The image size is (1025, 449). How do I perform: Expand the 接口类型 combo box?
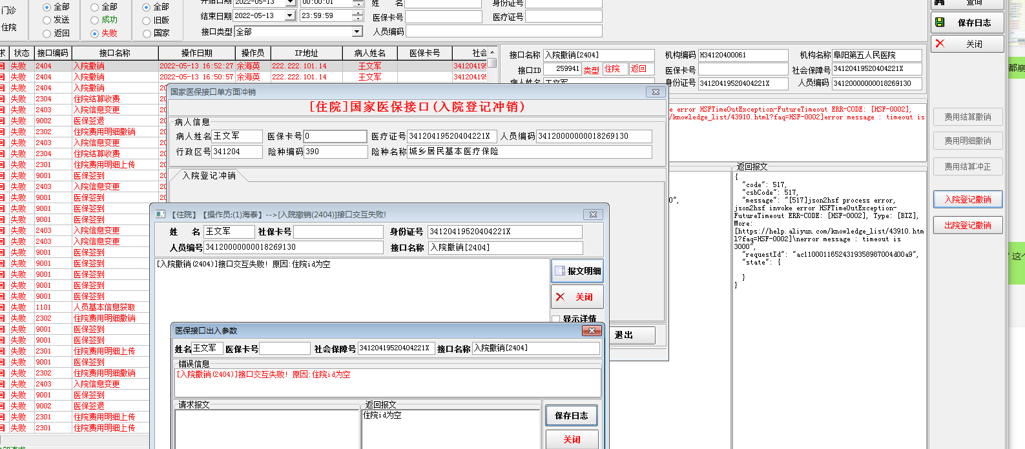[x=357, y=32]
